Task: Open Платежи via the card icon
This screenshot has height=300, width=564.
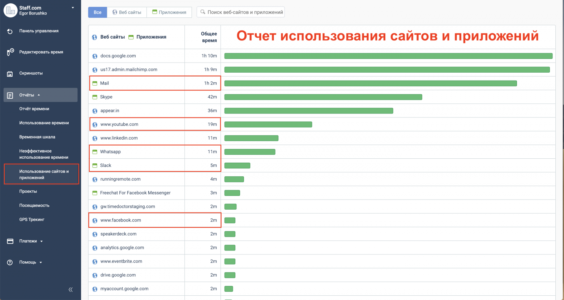Action: [x=10, y=241]
